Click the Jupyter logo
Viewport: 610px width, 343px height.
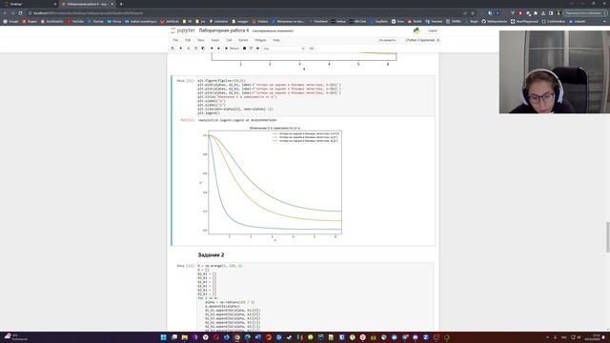183,30
